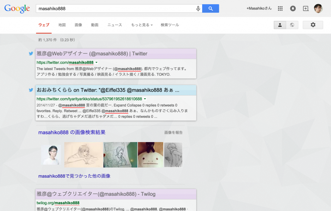Click the 2014/11/27 date in snippet
The image size is (331, 211).
46,105
